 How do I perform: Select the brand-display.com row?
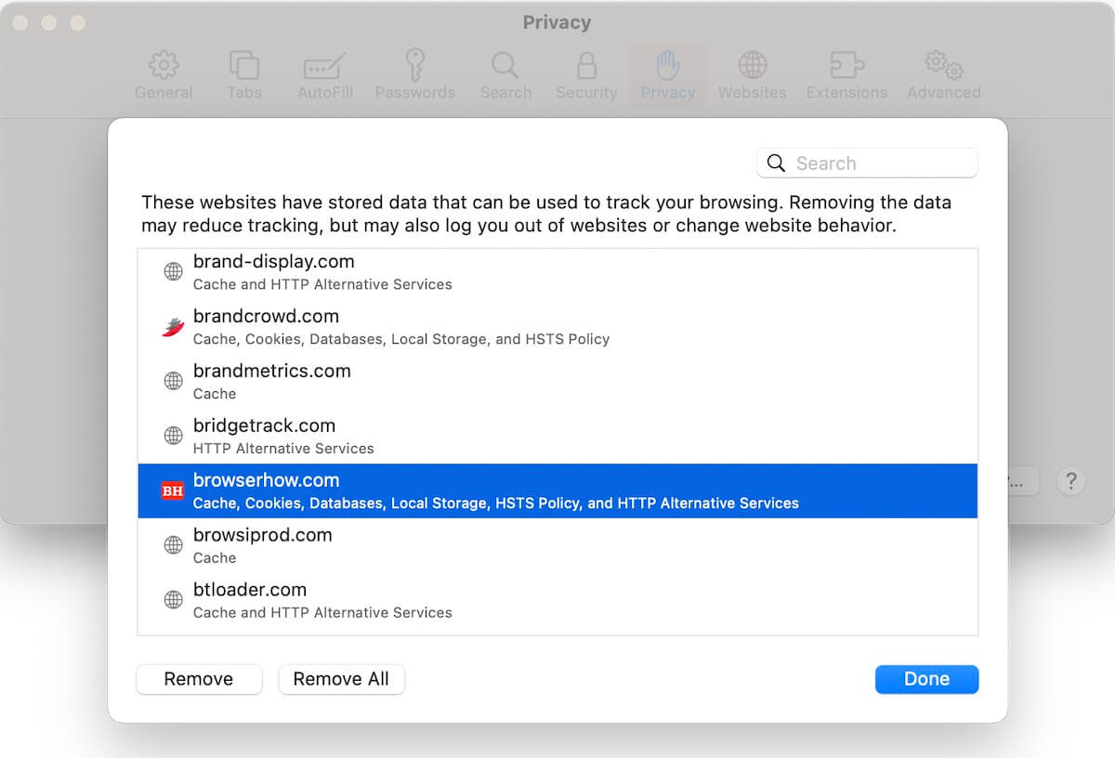[557, 272]
